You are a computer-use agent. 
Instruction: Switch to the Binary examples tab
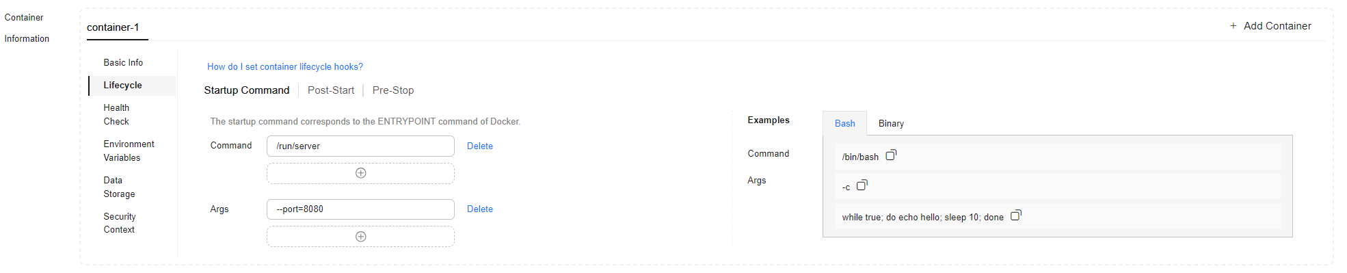[x=891, y=123]
